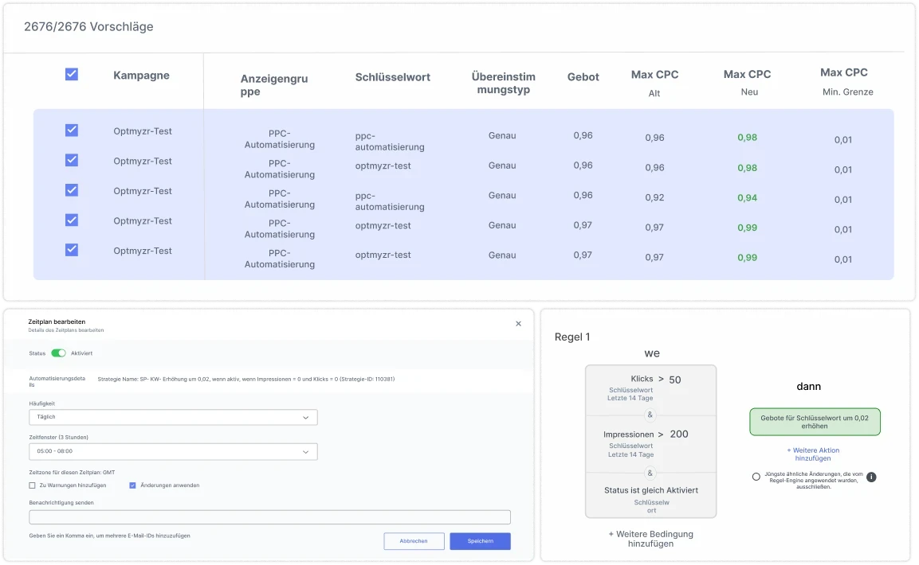919x565 pixels.
Task: Toggle the select-all checkbox in table header
Action: point(72,74)
